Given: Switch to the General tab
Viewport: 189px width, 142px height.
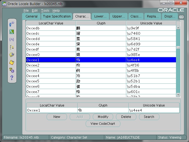Looking at the screenshot, I should [x=31, y=16].
